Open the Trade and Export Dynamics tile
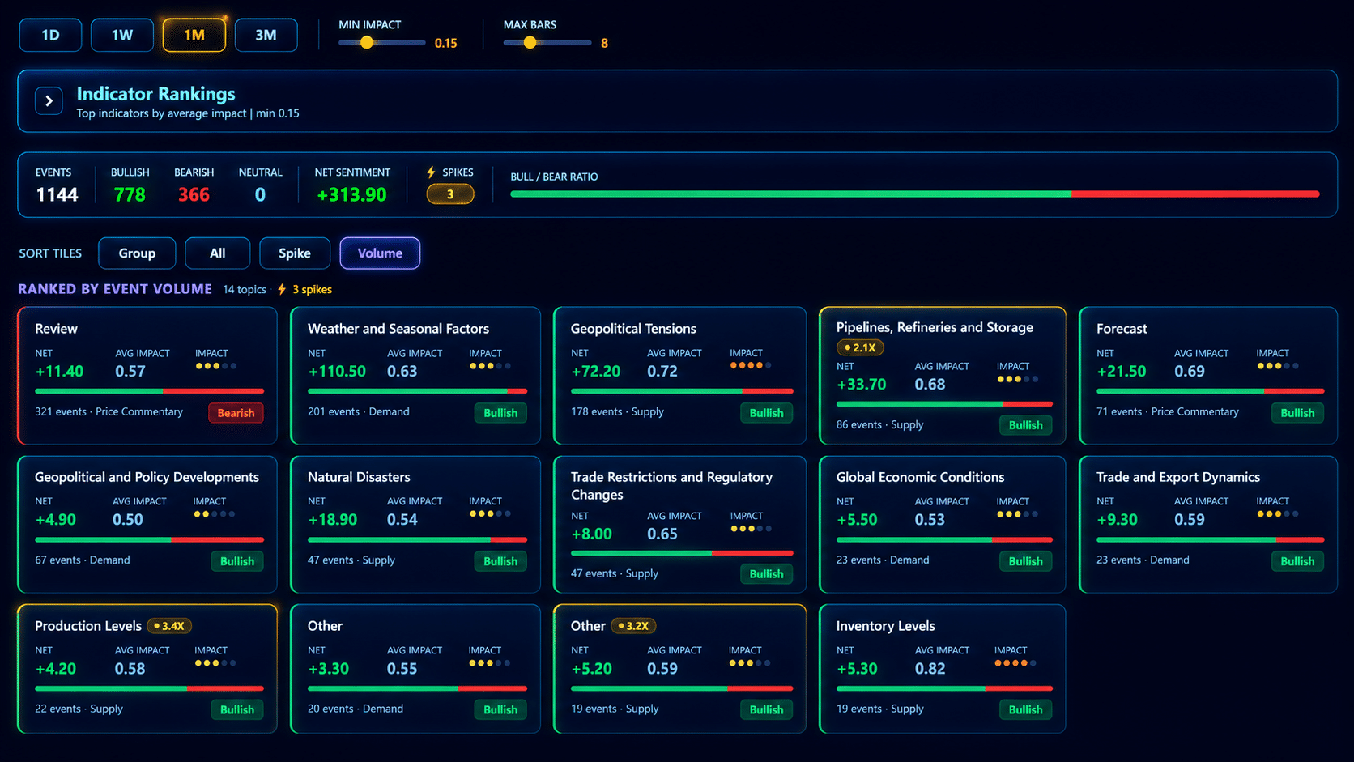The width and height of the screenshot is (1354, 762). pyautogui.click(x=1207, y=525)
